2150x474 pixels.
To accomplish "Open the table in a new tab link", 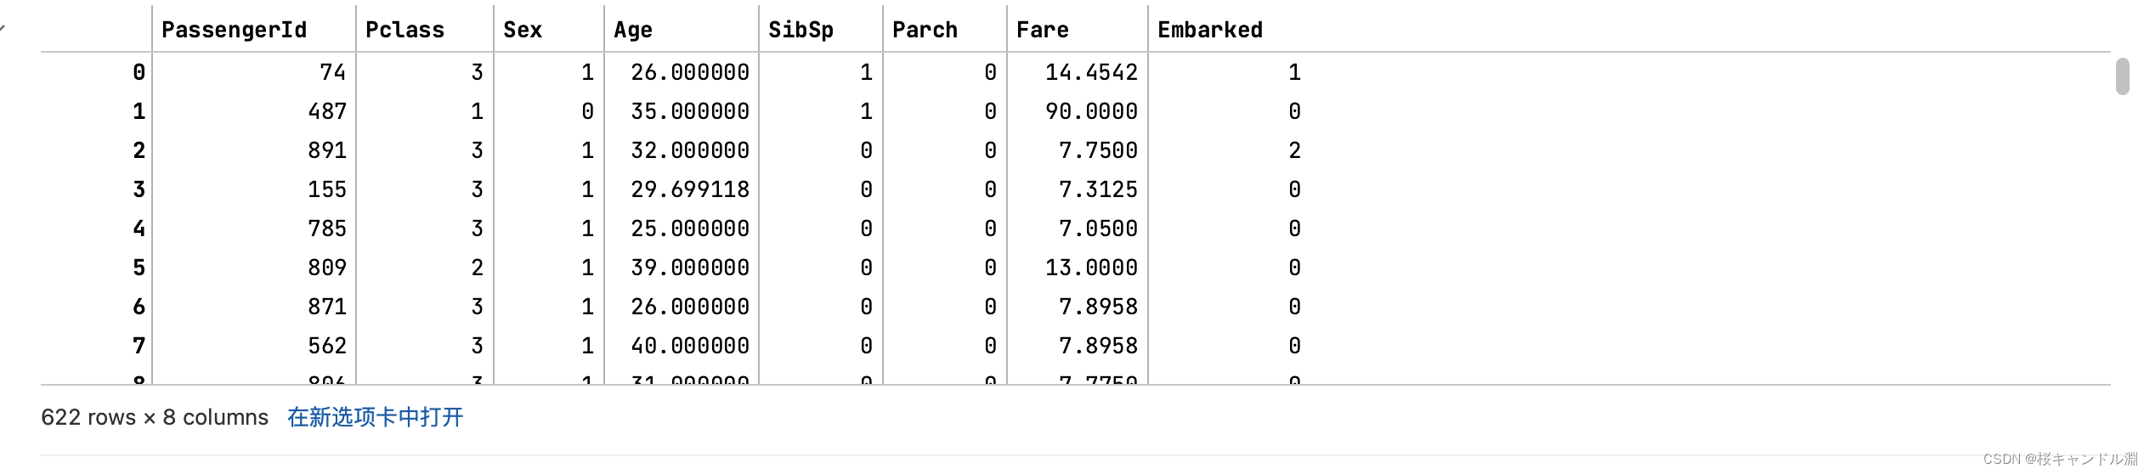I will click(x=375, y=417).
